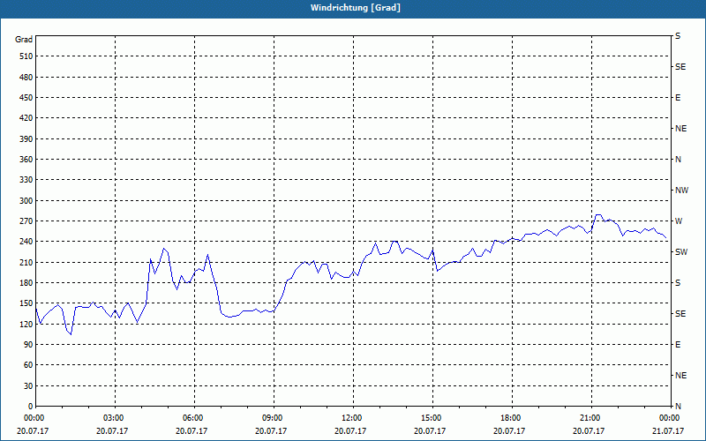The width and height of the screenshot is (706, 441).
Task: Select the "20.07.17" date beneath 06:00
Action: click(x=192, y=430)
